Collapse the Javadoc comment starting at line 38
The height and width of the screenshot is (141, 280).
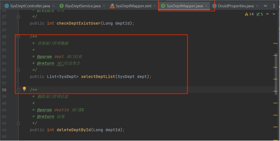click(18, 90)
